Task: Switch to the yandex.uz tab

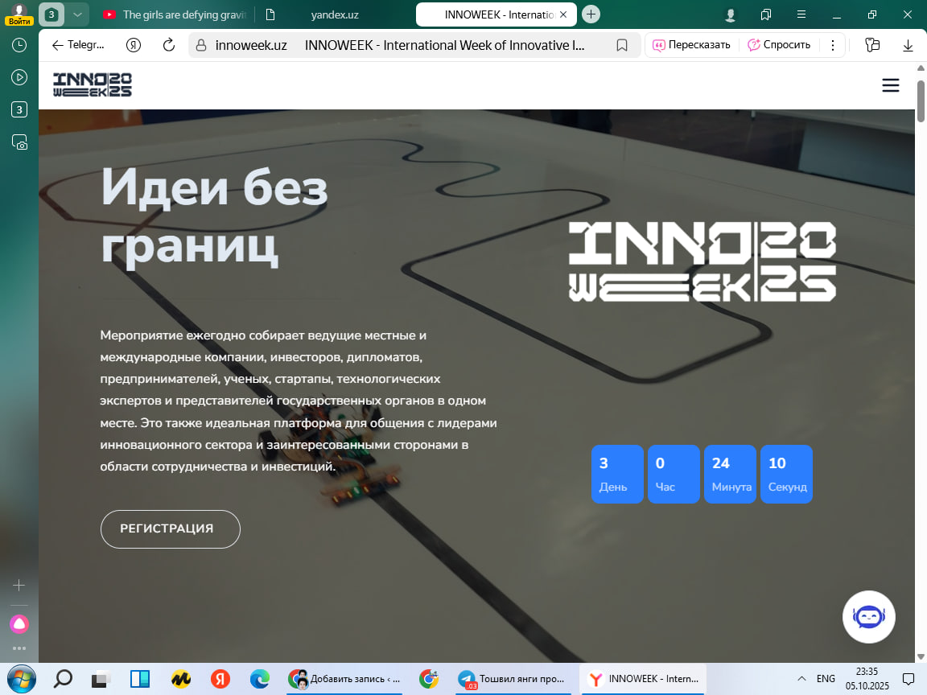Action: pyautogui.click(x=334, y=14)
